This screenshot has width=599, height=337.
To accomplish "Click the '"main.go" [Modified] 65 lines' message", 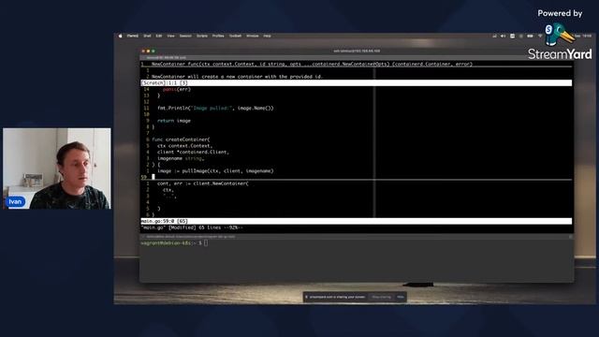I will [x=192, y=227].
